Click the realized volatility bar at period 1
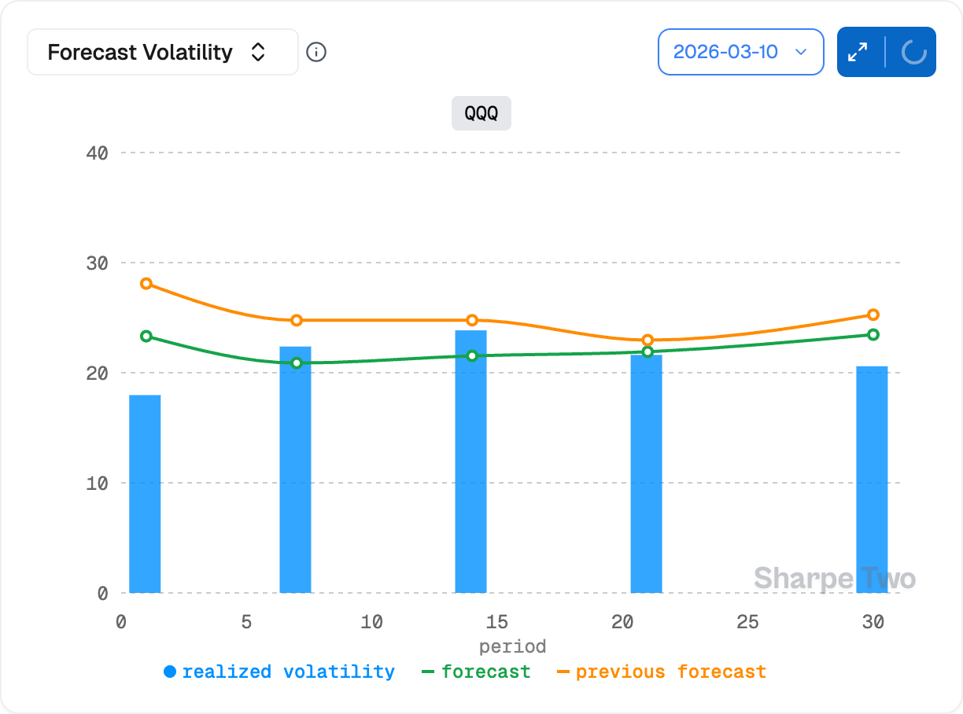This screenshot has width=963, height=714. (145, 494)
